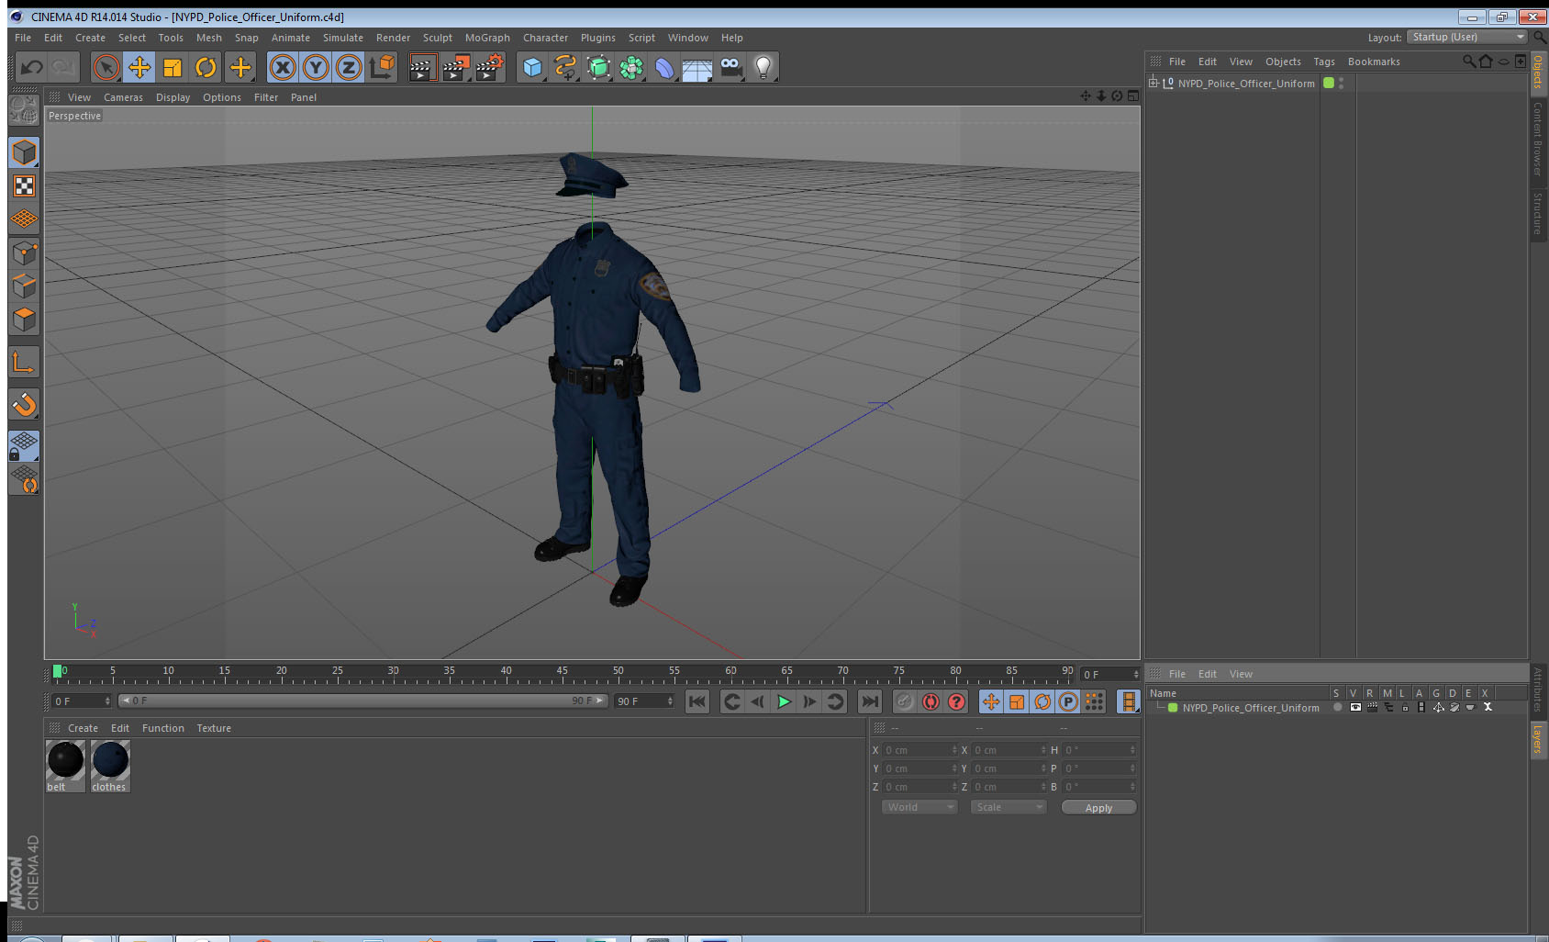Search in Object Manager
1549x942 pixels.
(x=1469, y=62)
